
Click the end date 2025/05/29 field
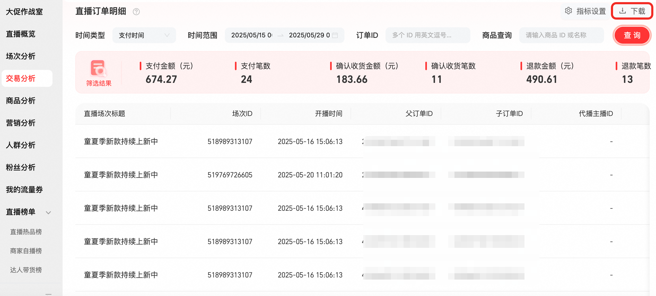(309, 35)
